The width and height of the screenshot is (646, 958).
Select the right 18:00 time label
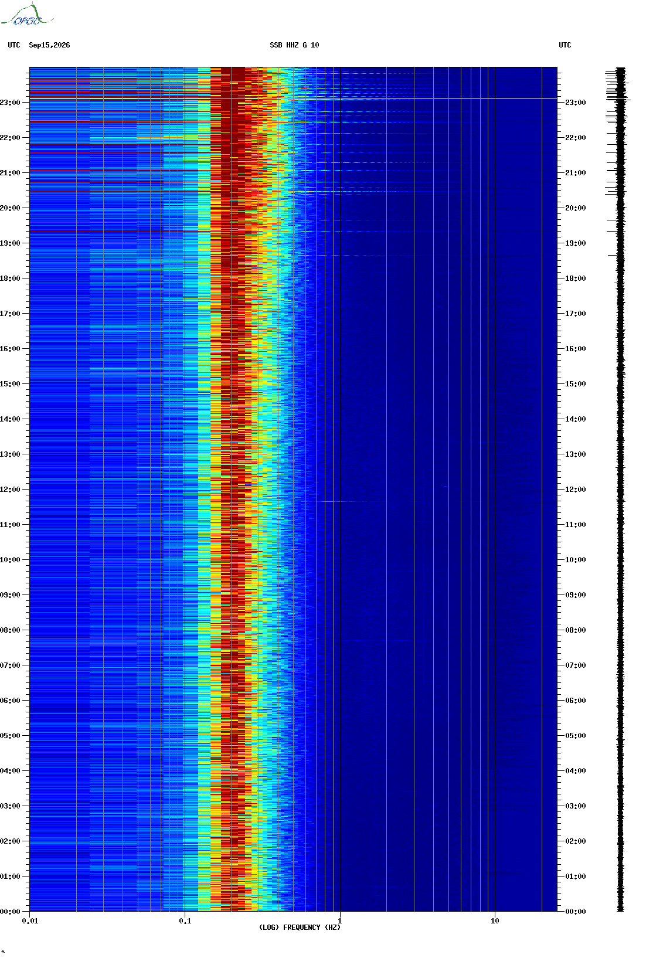pyautogui.click(x=575, y=278)
